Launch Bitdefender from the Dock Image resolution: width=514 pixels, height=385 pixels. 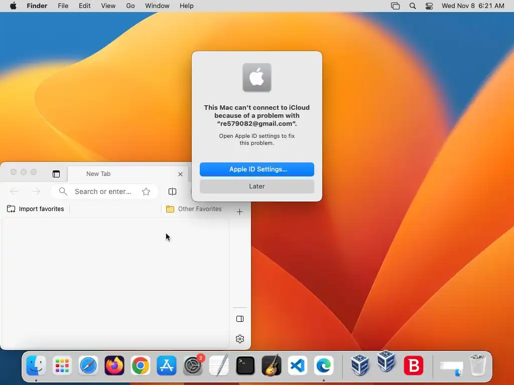click(x=414, y=365)
